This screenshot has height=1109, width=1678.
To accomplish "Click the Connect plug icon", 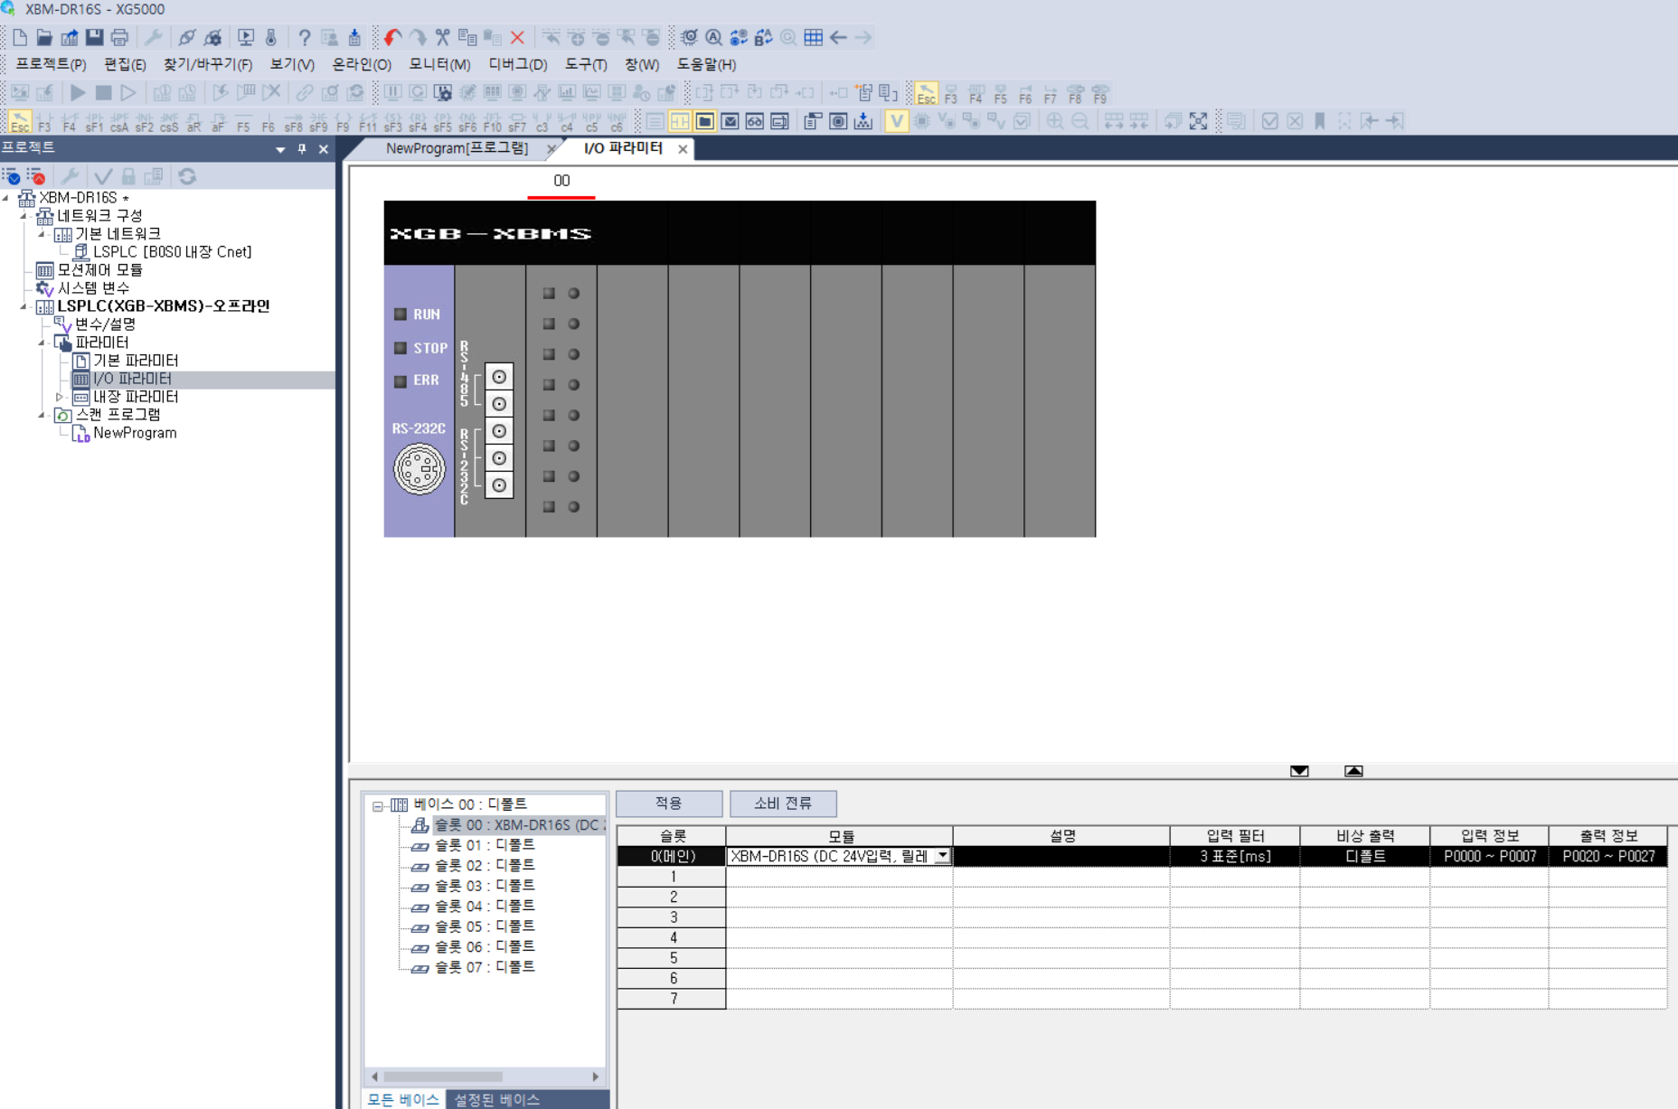I will (x=187, y=37).
